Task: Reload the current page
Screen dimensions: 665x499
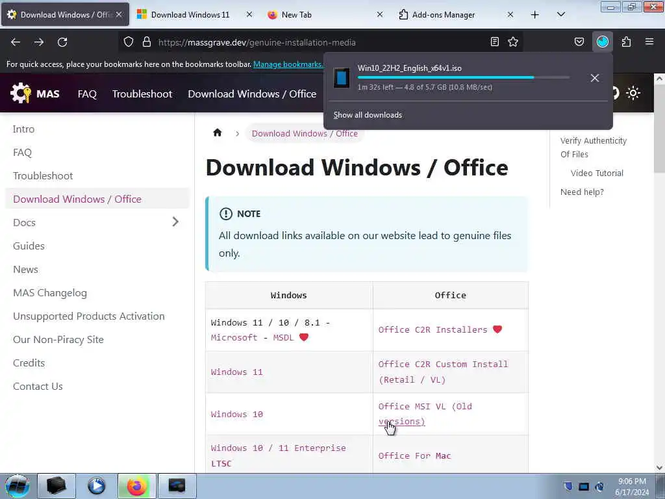Action: click(62, 42)
